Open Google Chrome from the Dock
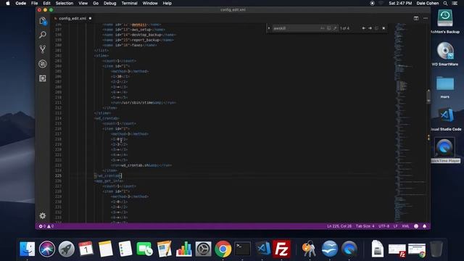This screenshot has width=464, height=261. (223, 249)
